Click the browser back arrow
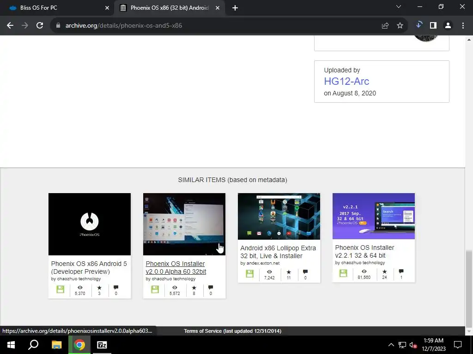The image size is (473, 354). pyautogui.click(x=10, y=26)
